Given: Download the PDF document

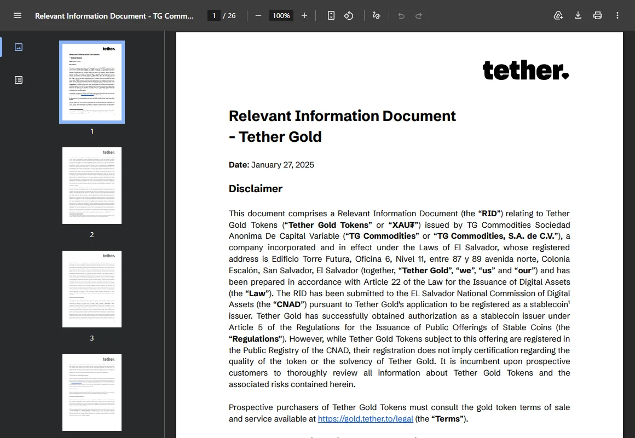Looking at the screenshot, I should tap(578, 15).
